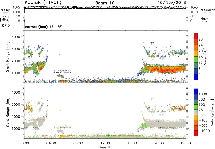Click the 20:00 time tick label
Screen dimensions: 215x149
coord(159,143)
